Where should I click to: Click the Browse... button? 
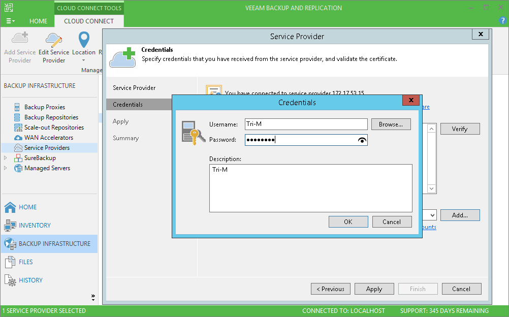(x=391, y=124)
